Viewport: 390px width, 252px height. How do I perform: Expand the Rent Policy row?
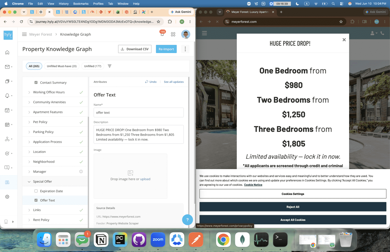click(x=55, y=220)
